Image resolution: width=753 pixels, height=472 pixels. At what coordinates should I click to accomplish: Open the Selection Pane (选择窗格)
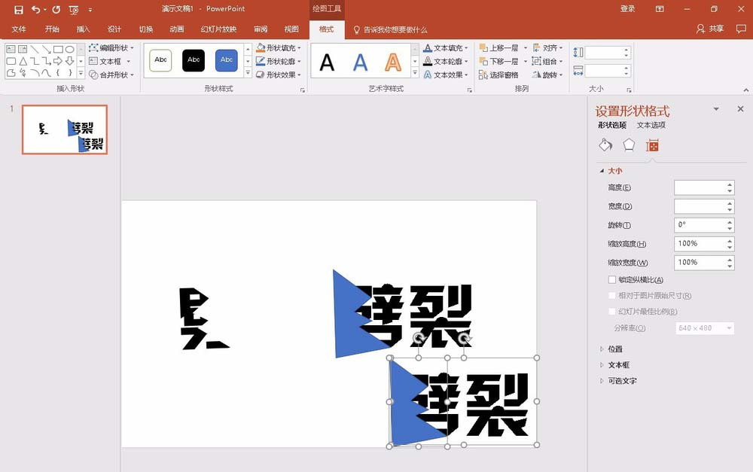499,75
